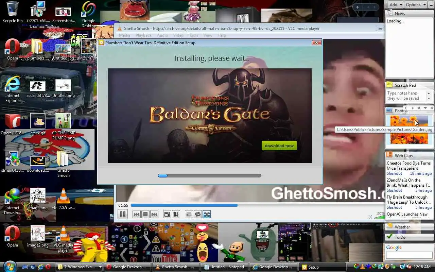Screen dimensions: 435x272
Task: Pause the video with VLC's pause button
Action: tap(123, 214)
